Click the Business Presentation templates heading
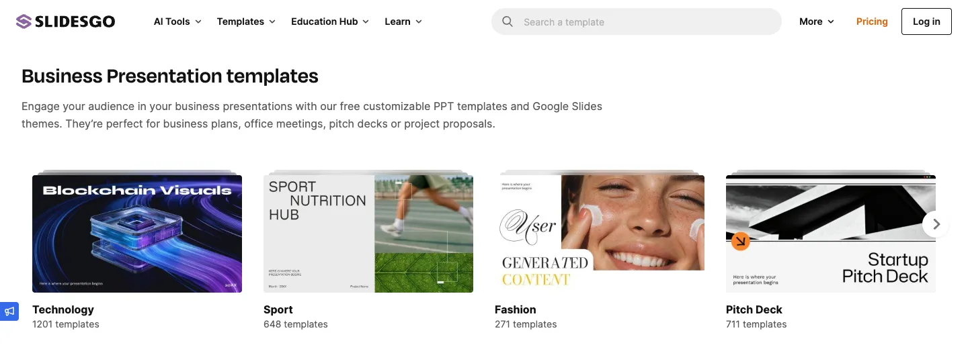This screenshot has height=349, width=968. (170, 76)
